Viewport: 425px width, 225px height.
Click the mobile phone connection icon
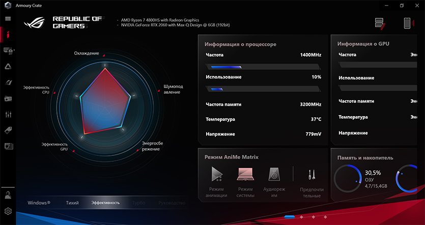coord(407,23)
